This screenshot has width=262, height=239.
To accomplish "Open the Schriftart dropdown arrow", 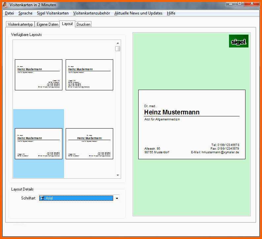I will (x=117, y=198).
